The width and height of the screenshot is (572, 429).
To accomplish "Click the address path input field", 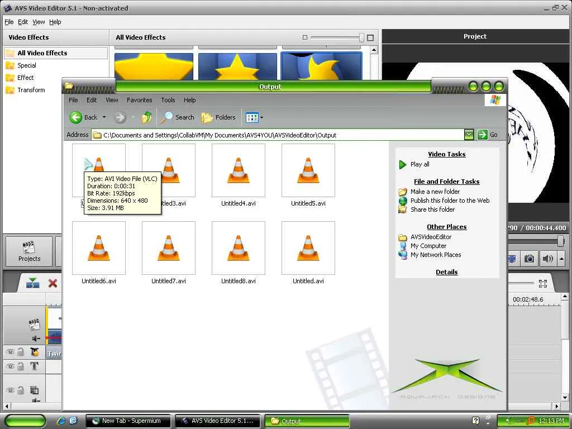I will click(x=277, y=135).
